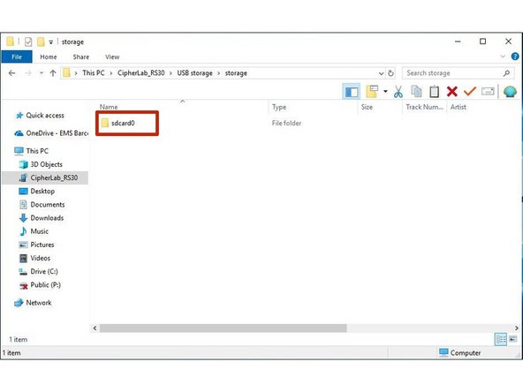Expand the ribbon with the chevron
Viewport: 523px width, 392px height.
pos(503,57)
